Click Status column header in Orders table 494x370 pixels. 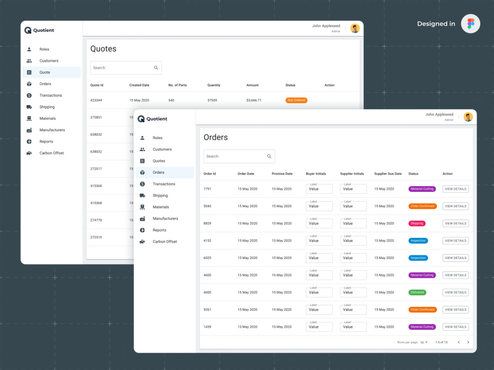(413, 174)
